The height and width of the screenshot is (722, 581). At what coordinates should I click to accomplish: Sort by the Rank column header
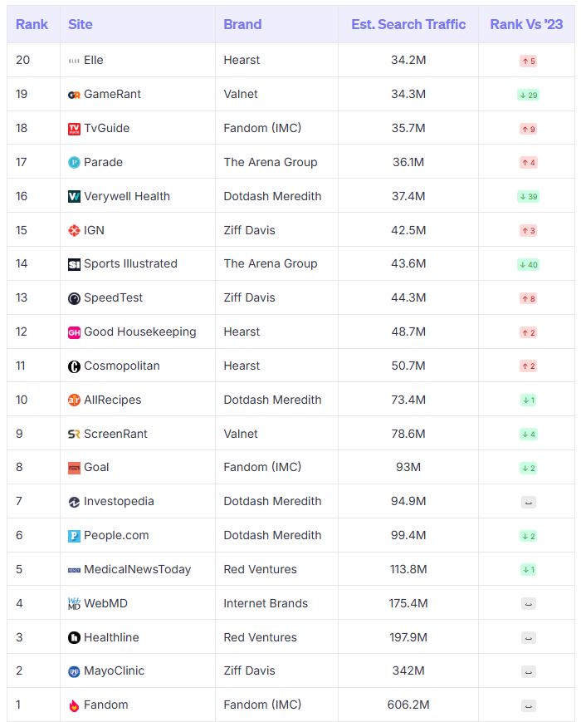tap(32, 24)
